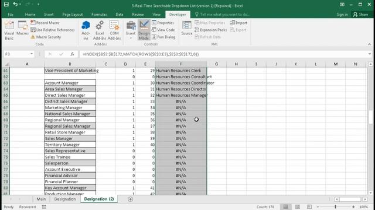Open the Add-ins store button
The width and height of the screenshot is (375, 210).
tap(86, 30)
